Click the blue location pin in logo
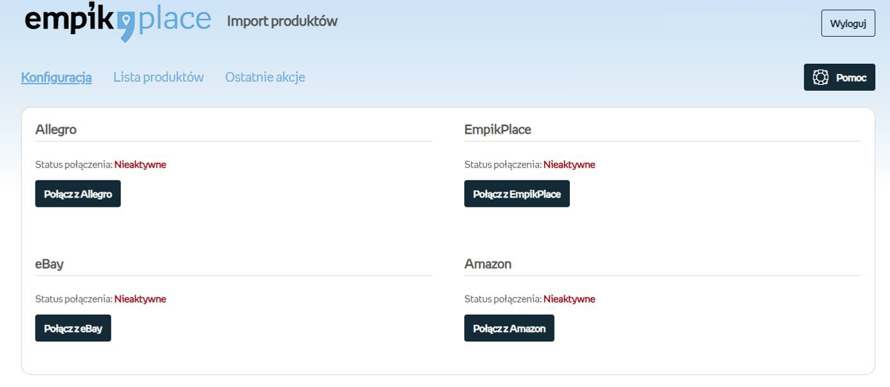 [x=127, y=26]
